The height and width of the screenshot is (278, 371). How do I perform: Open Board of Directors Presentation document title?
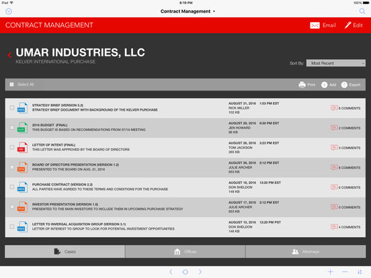click(75, 165)
